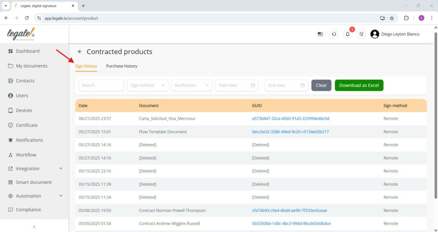Expand the Automation sidebar submenu
Viewport: 438px width, 232px height.
(x=61, y=196)
